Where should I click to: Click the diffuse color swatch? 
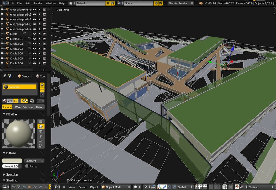(x=12, y=161)
